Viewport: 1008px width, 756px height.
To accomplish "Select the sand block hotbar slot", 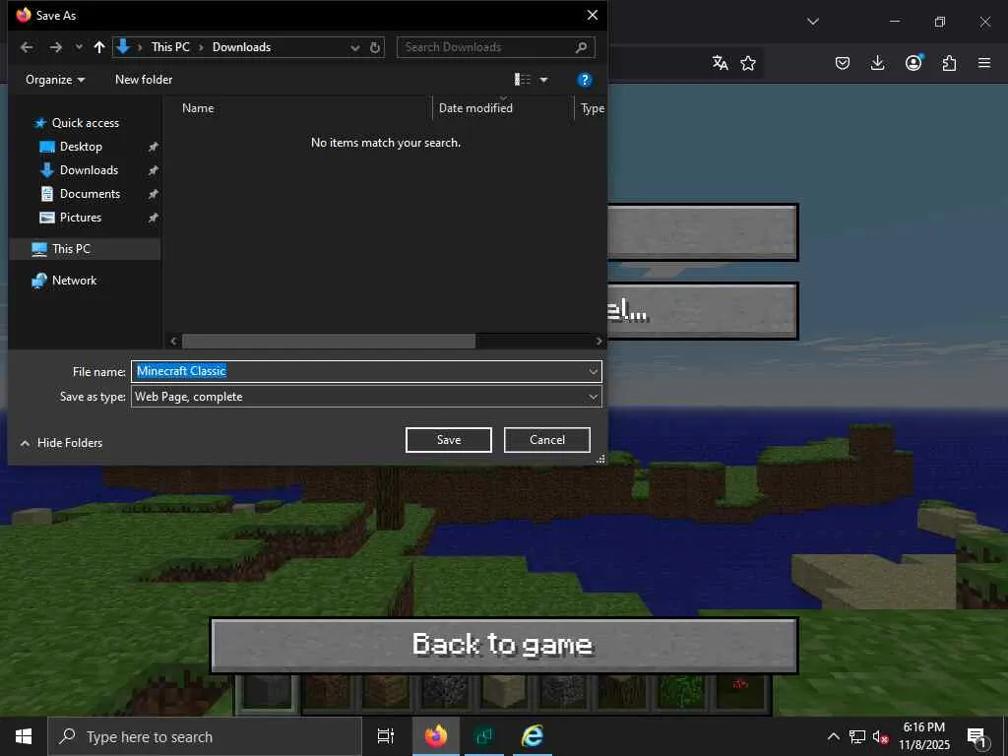I will coord(503,692).
